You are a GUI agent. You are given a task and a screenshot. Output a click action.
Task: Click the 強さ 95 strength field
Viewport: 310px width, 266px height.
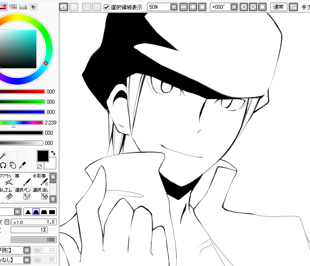[44, 260]
